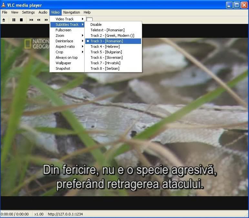Skip to the previous playlist item
Image resolution: width=249 pixels, height=218 pixels.
click(31, 20)
